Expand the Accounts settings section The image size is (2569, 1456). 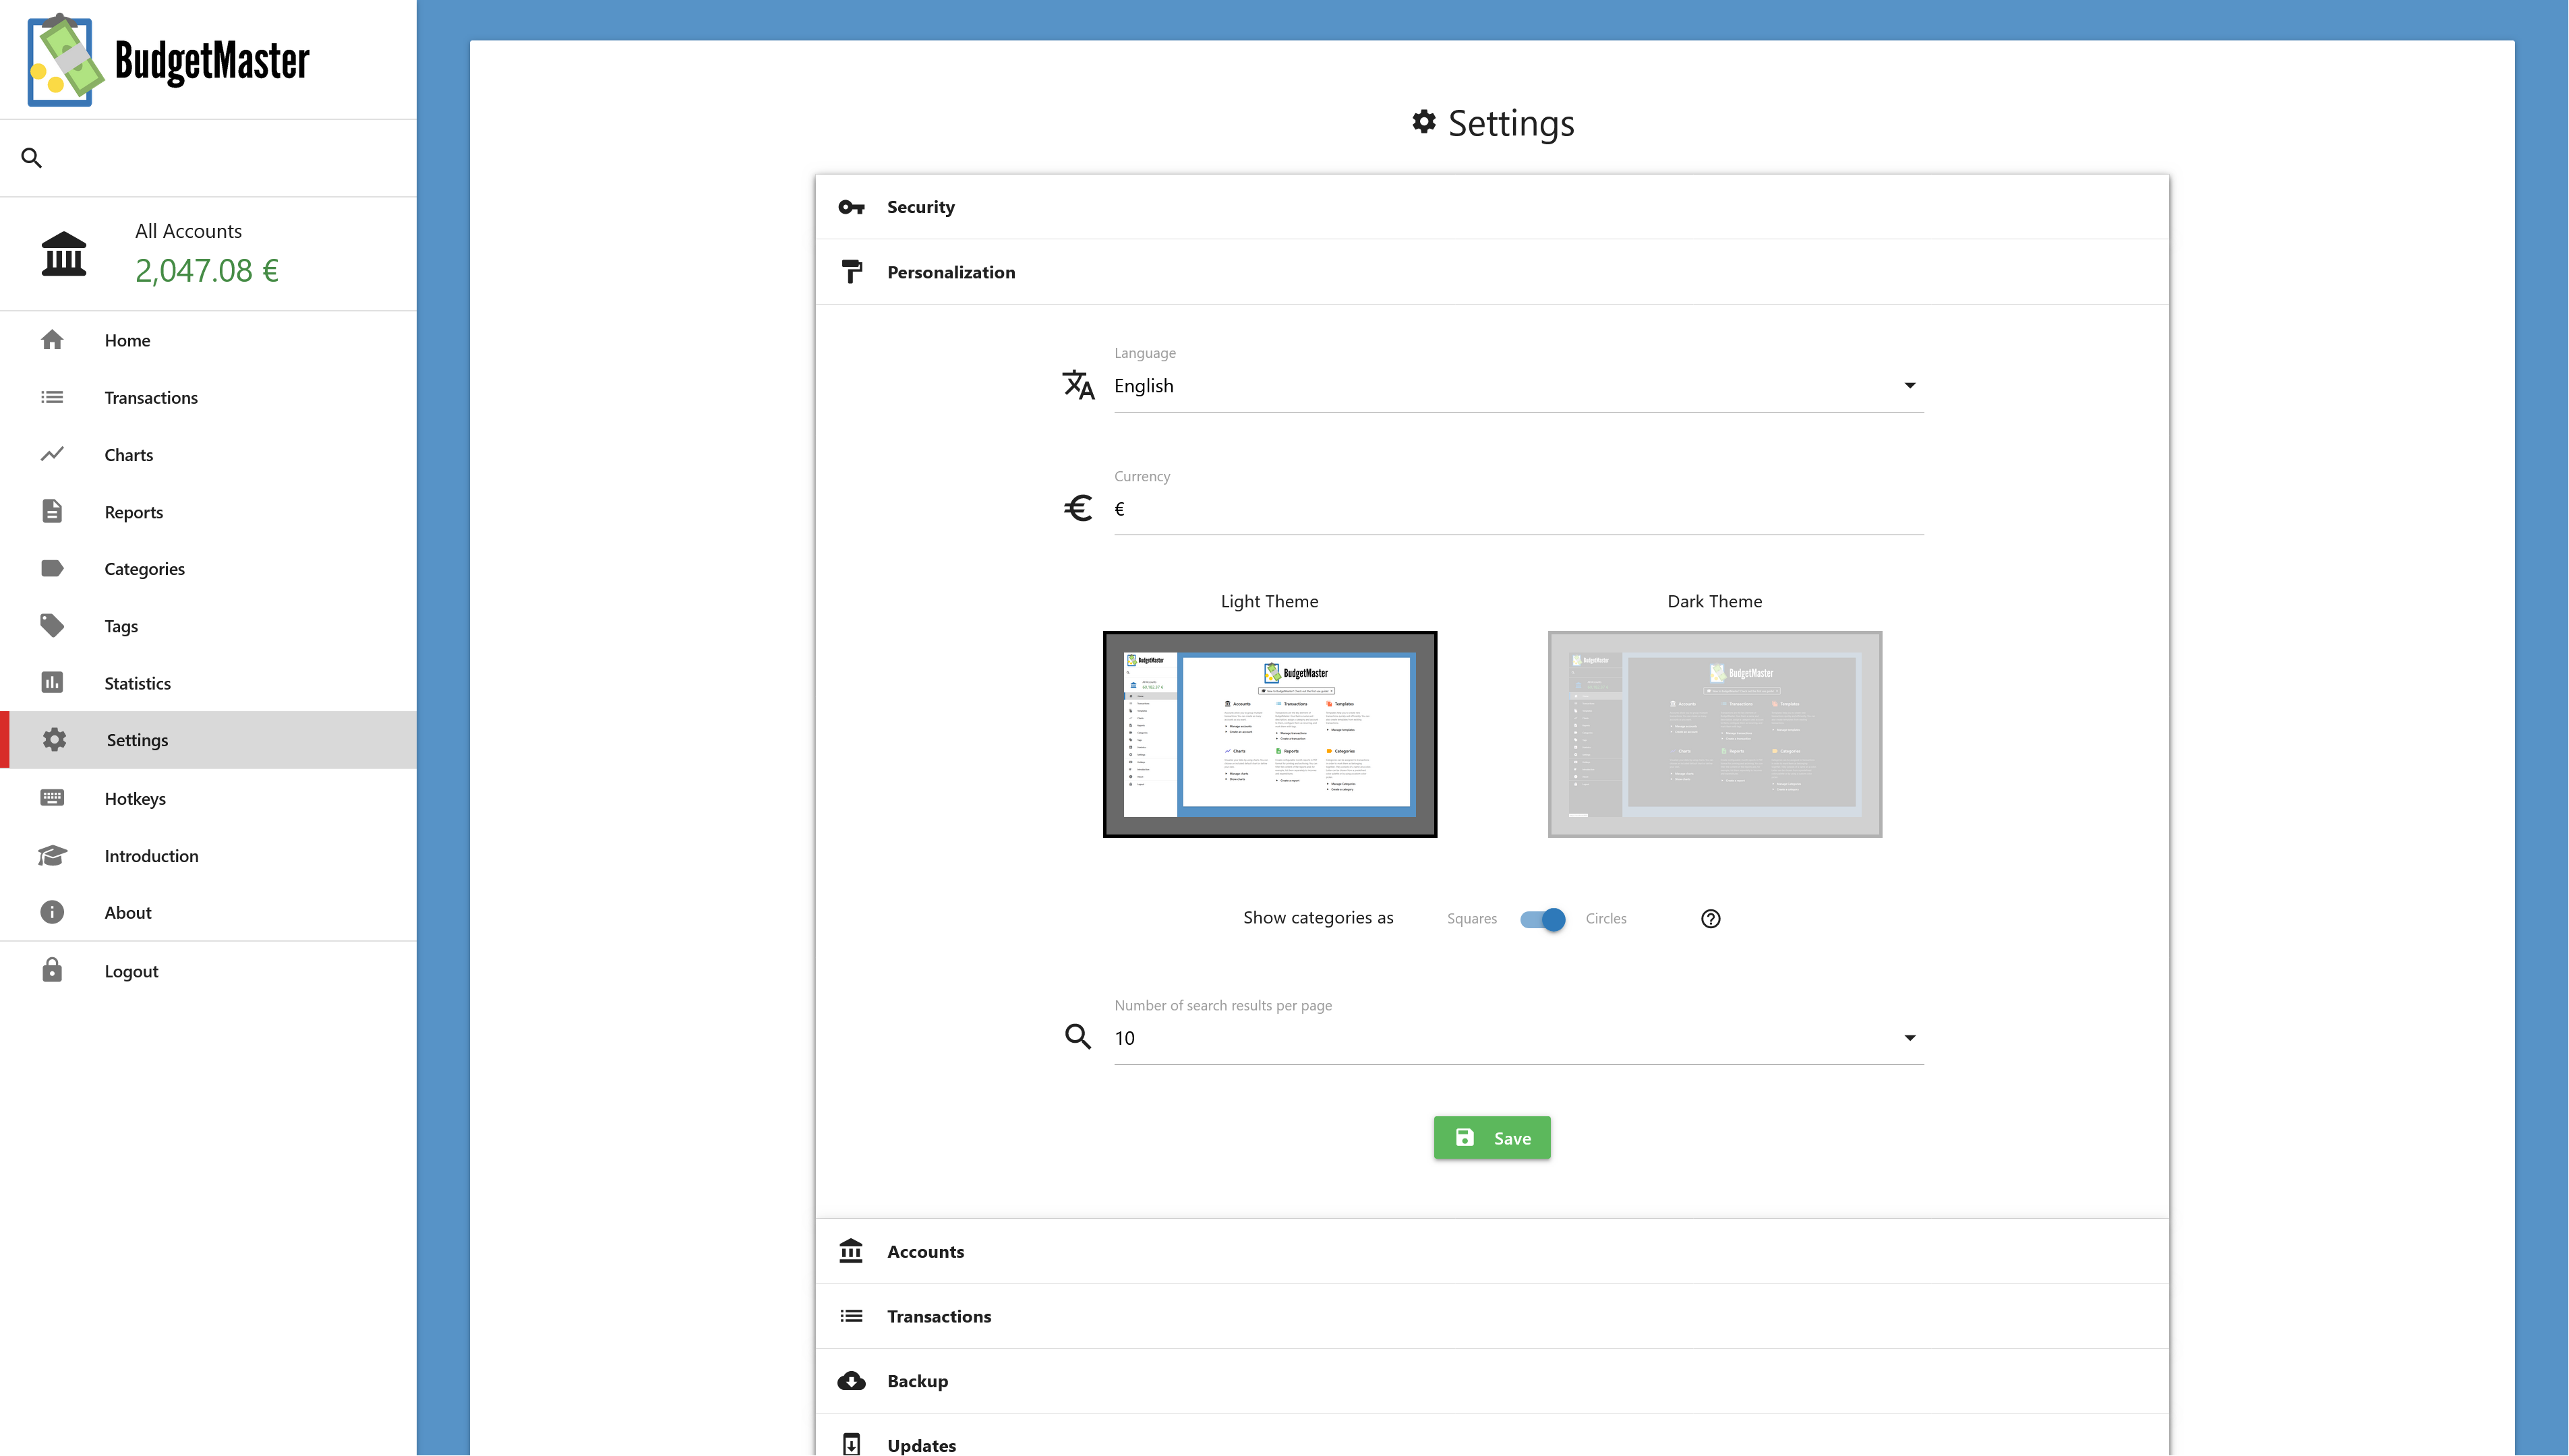pyautogui.click(x=1491, y=1251)
